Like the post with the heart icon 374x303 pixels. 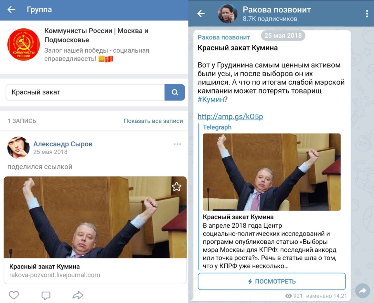coord(14,295)
